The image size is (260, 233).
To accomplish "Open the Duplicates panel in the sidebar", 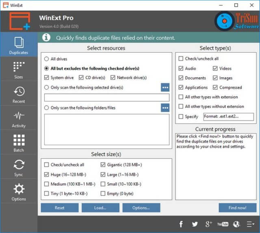I will 19,45.
